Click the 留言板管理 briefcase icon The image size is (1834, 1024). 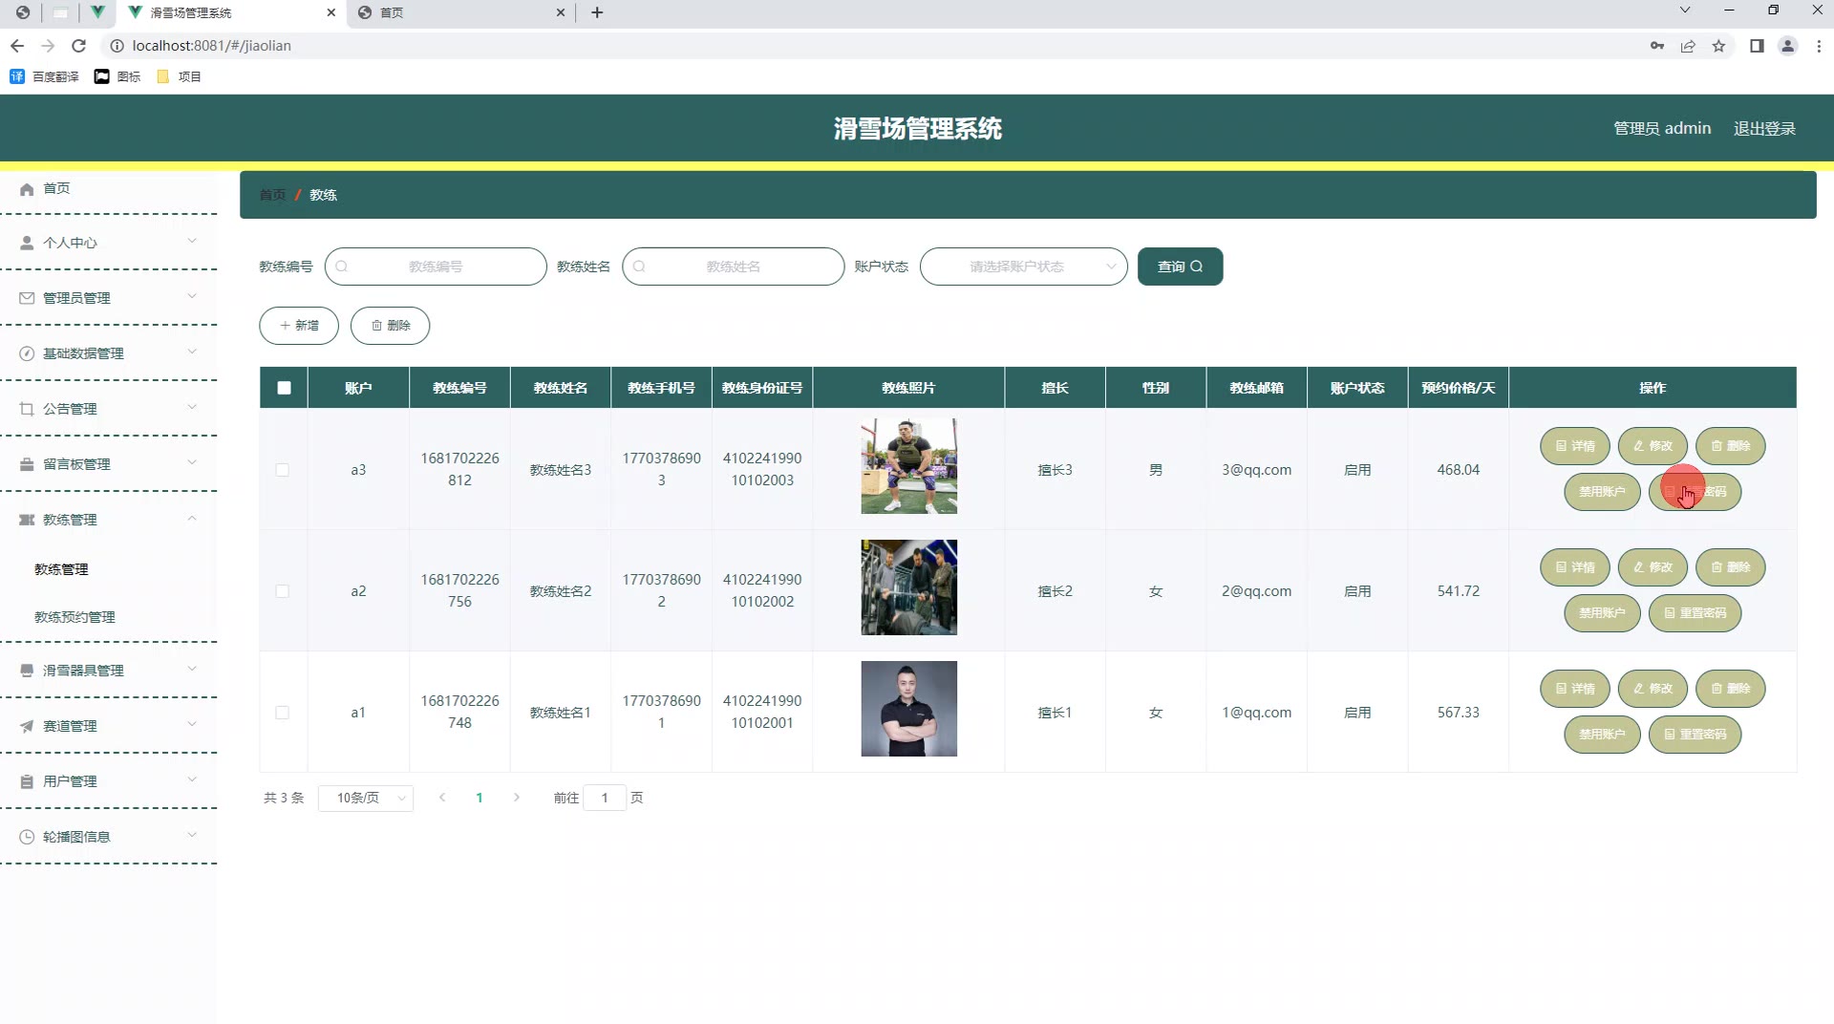[27, 464]
